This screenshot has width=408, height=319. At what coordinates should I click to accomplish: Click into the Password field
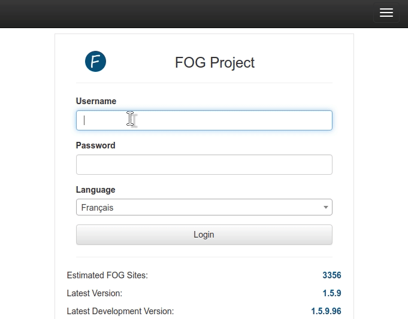click(204, 165)
